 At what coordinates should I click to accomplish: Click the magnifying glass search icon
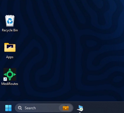(20, 108)
